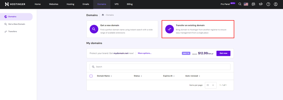Click the purple magnifier new-domain icon
This screenshot has height=100, width=283.
pyautogui.click(x=94, y=29)
